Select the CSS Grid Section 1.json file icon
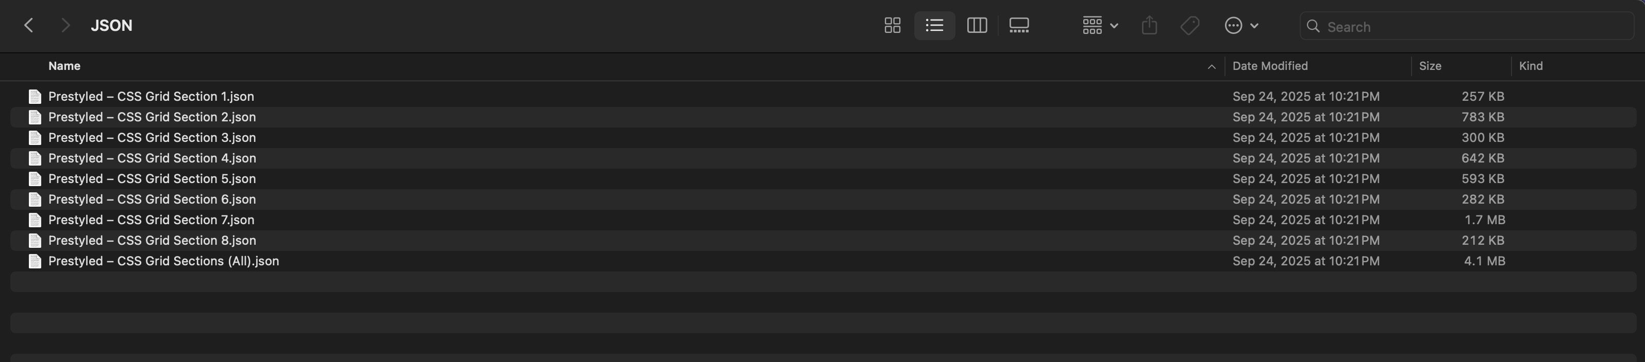Image resolution: width=1645 pixels, height=362 pixels. 35,97
